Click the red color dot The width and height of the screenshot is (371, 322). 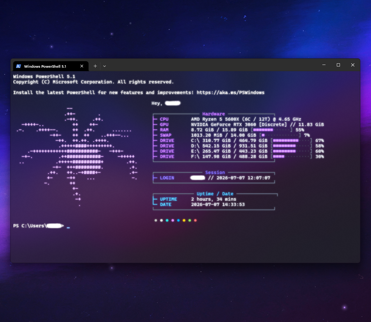[195, 220]
